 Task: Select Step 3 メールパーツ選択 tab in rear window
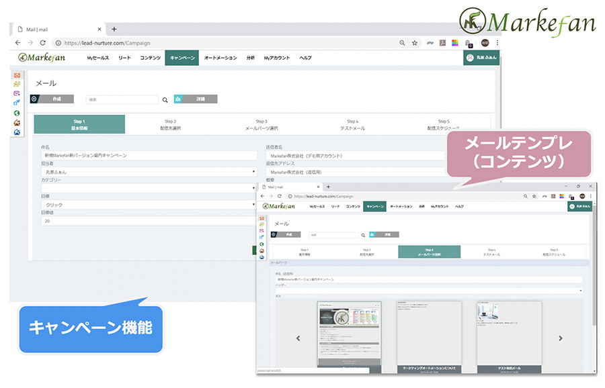[261, 124]
